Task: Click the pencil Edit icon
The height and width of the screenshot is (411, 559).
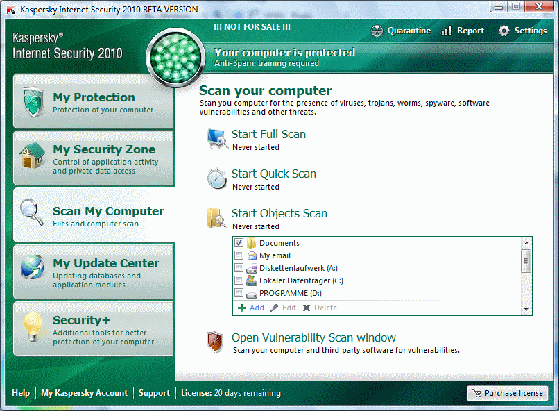Action: (x=274, y=308)
